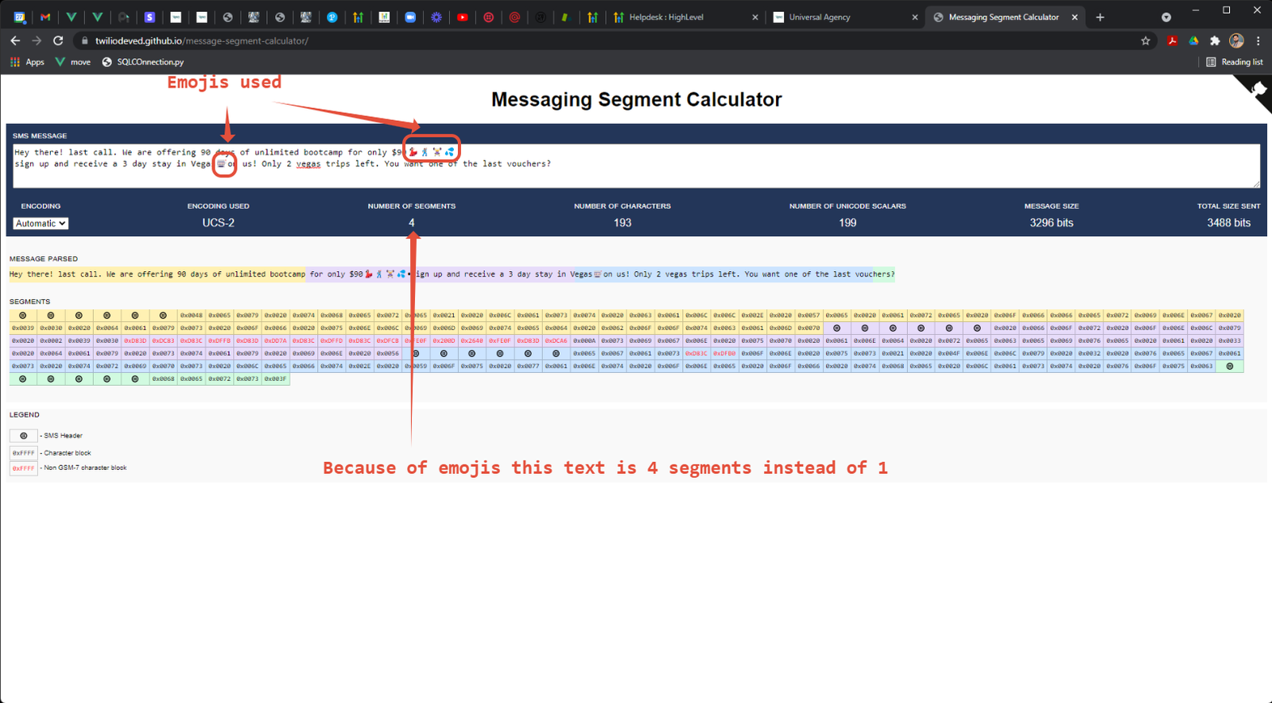Screen dimensions: 1272x703
Task: Open the tab search dropdown arrow
Action: (x=1166, y=17)
